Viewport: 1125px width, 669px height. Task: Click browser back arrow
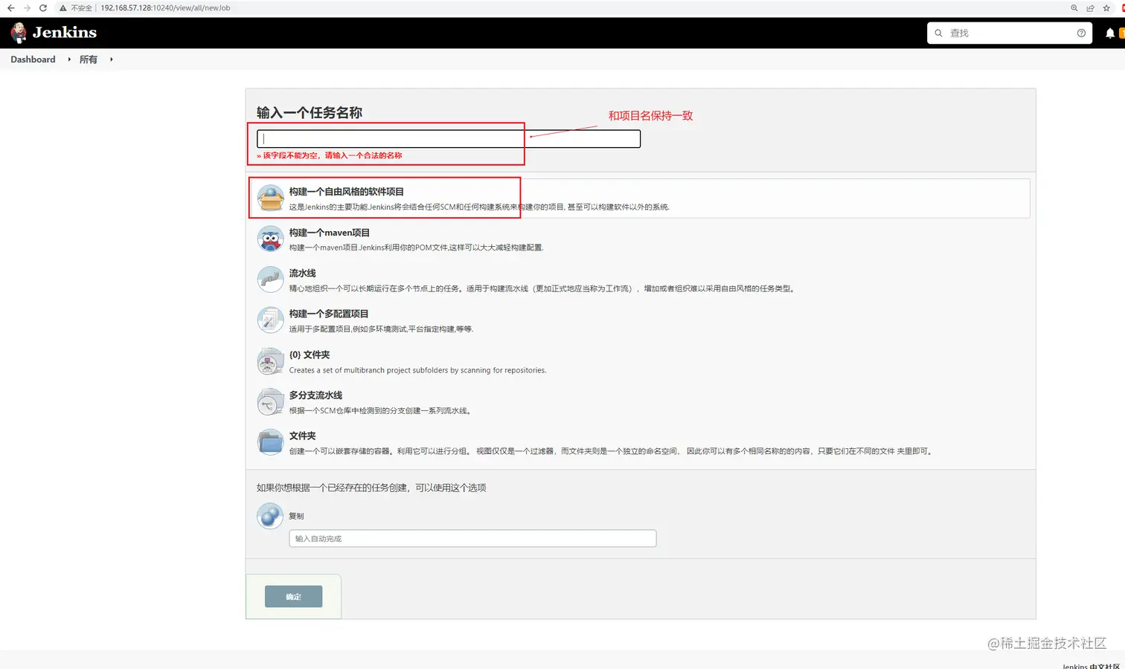[10, 8]
